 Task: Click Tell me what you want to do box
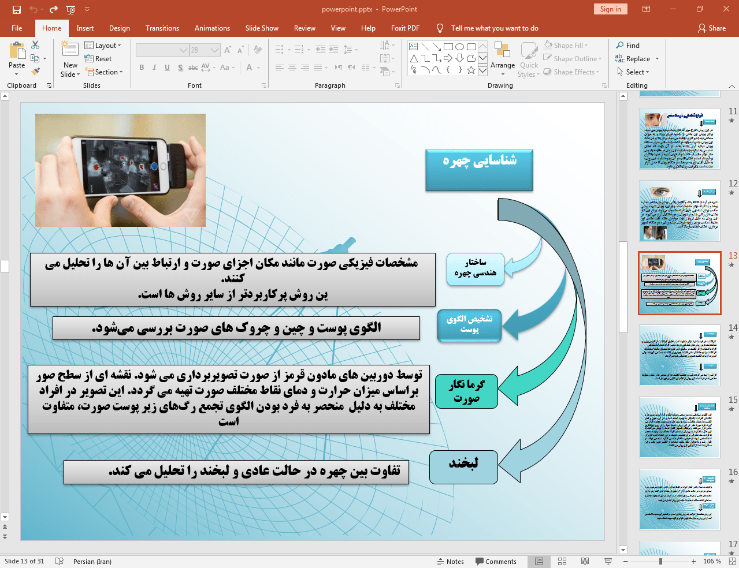(x=495, y=28)
